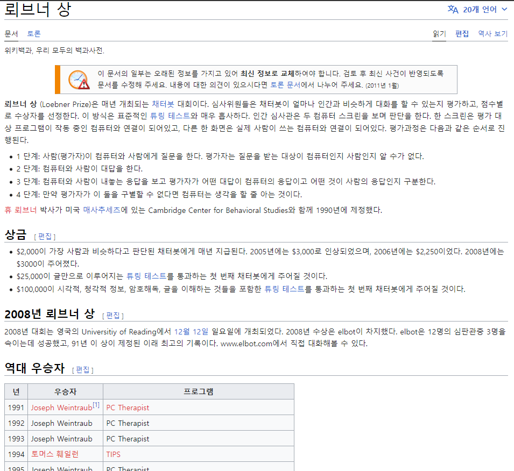
Task: Edit the 상금 section
Action: pyautogui.click(x=45, y=237)
